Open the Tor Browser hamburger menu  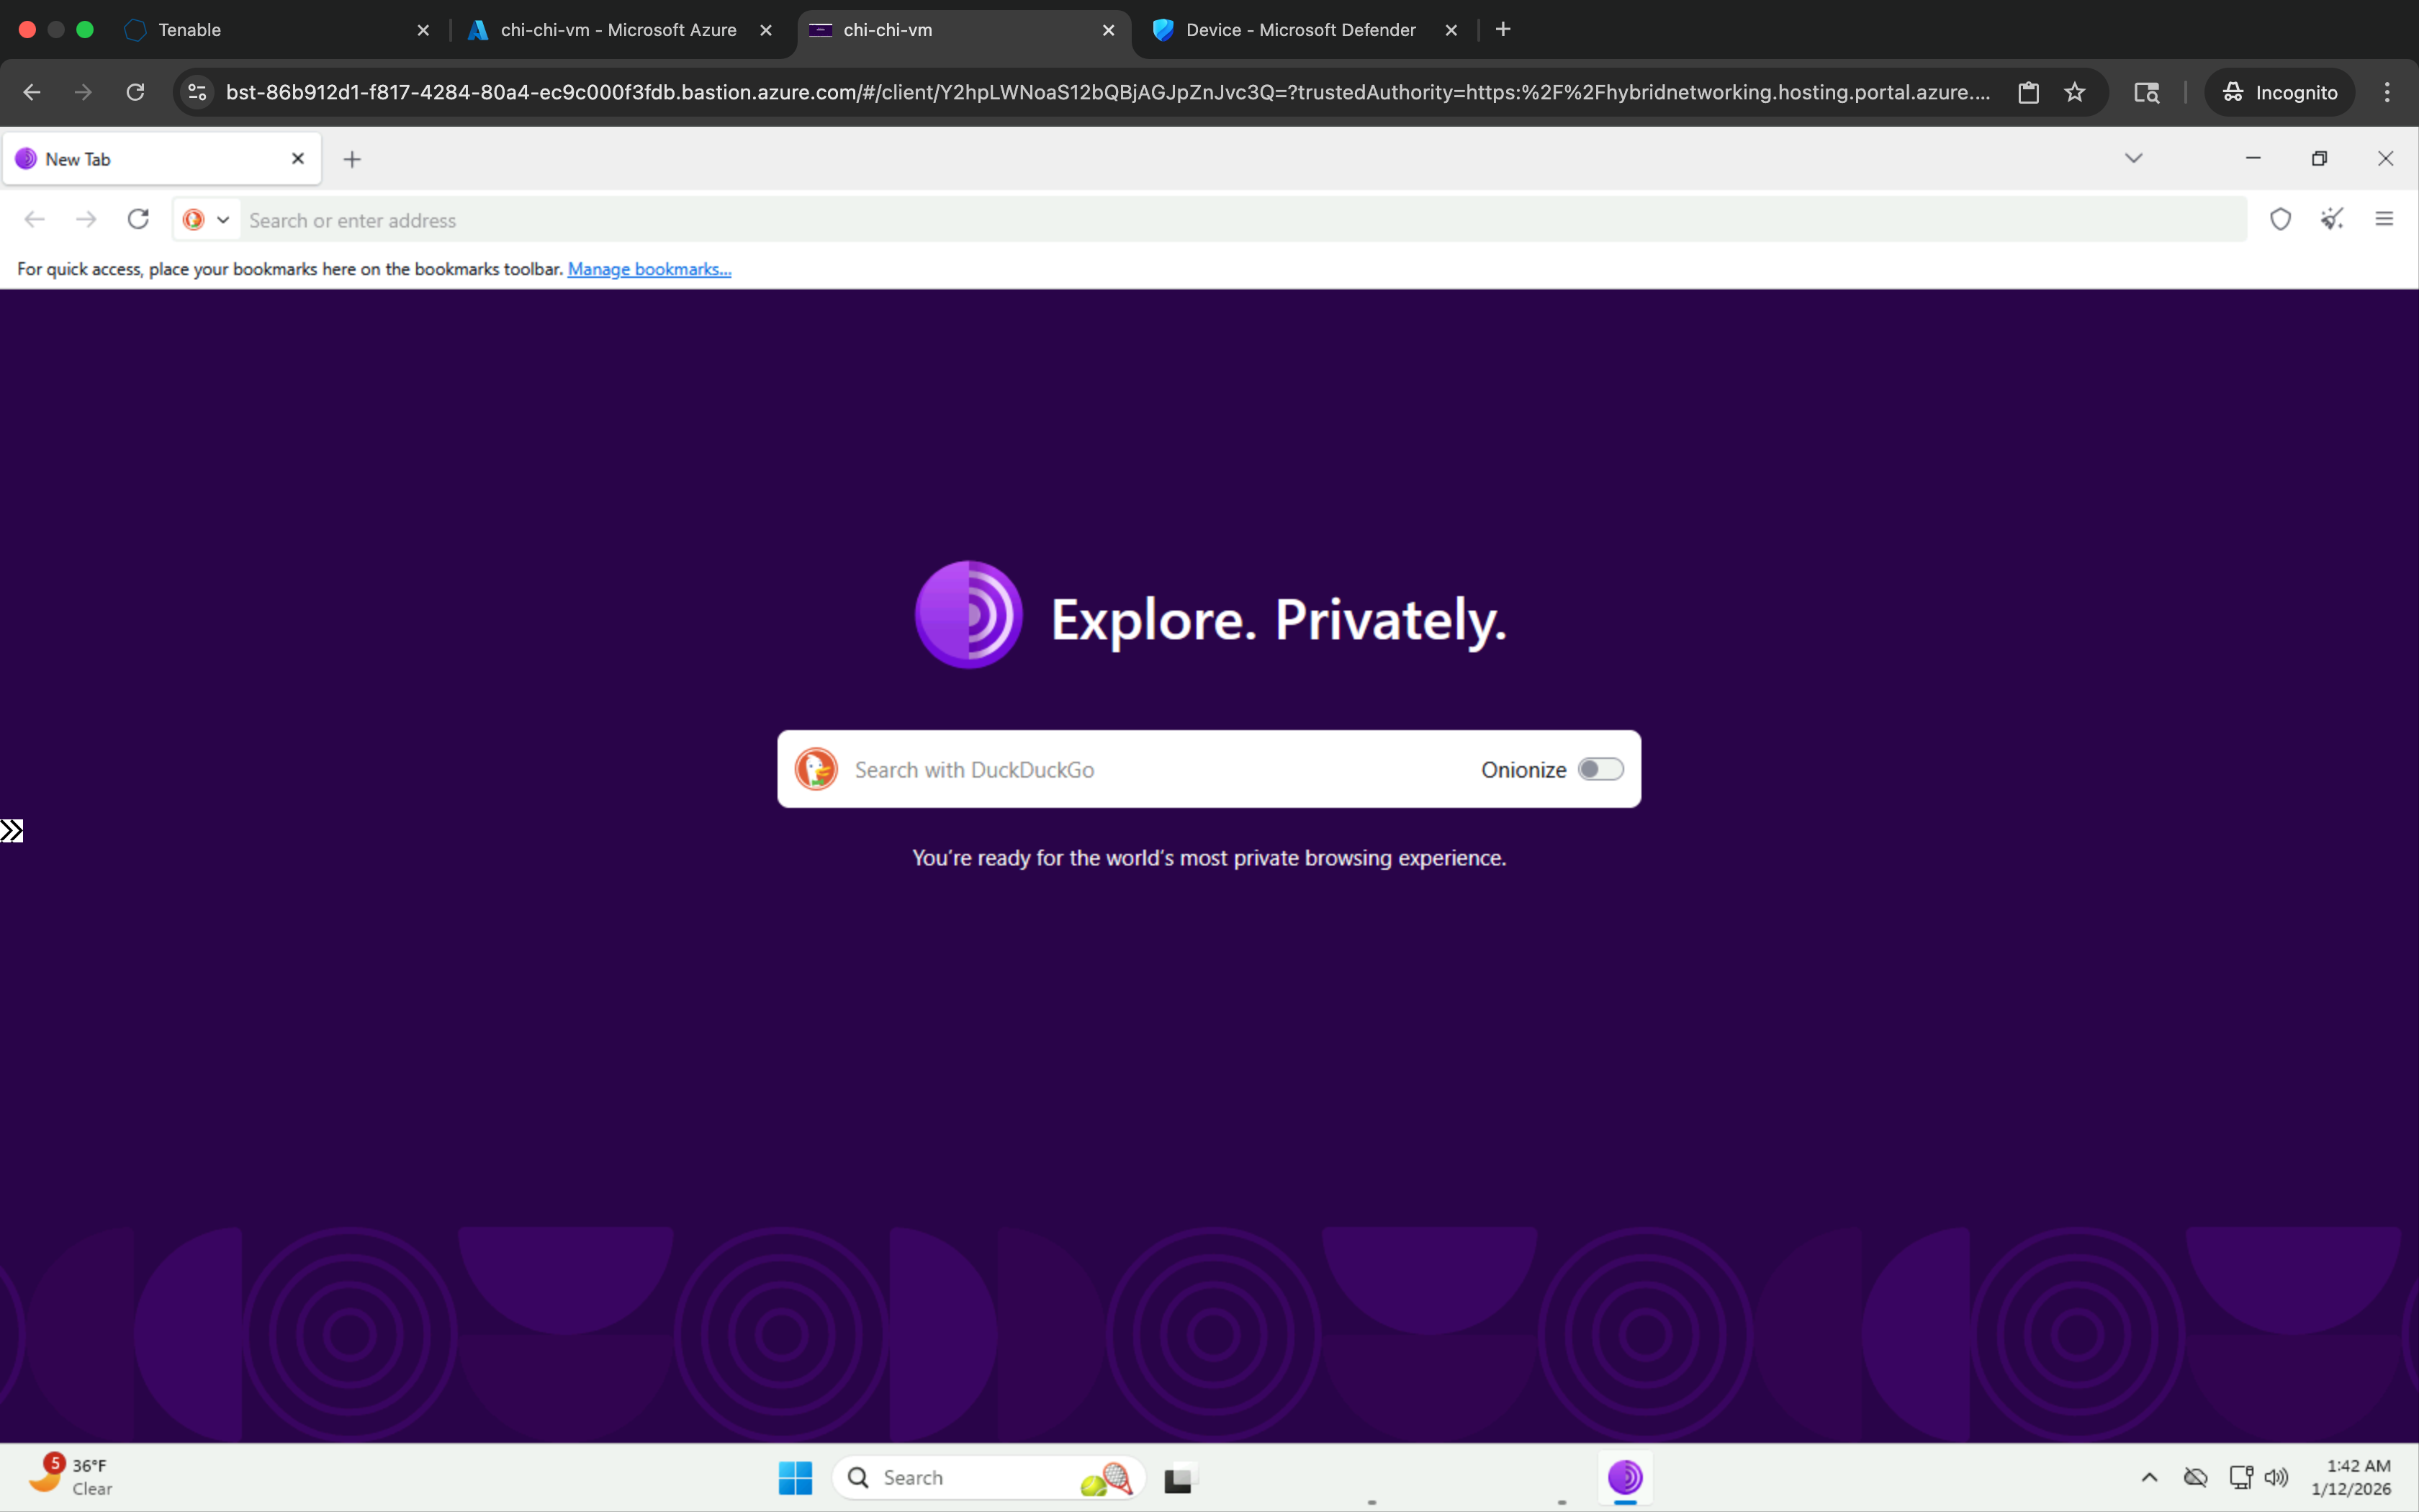(x=2384, y=219)
